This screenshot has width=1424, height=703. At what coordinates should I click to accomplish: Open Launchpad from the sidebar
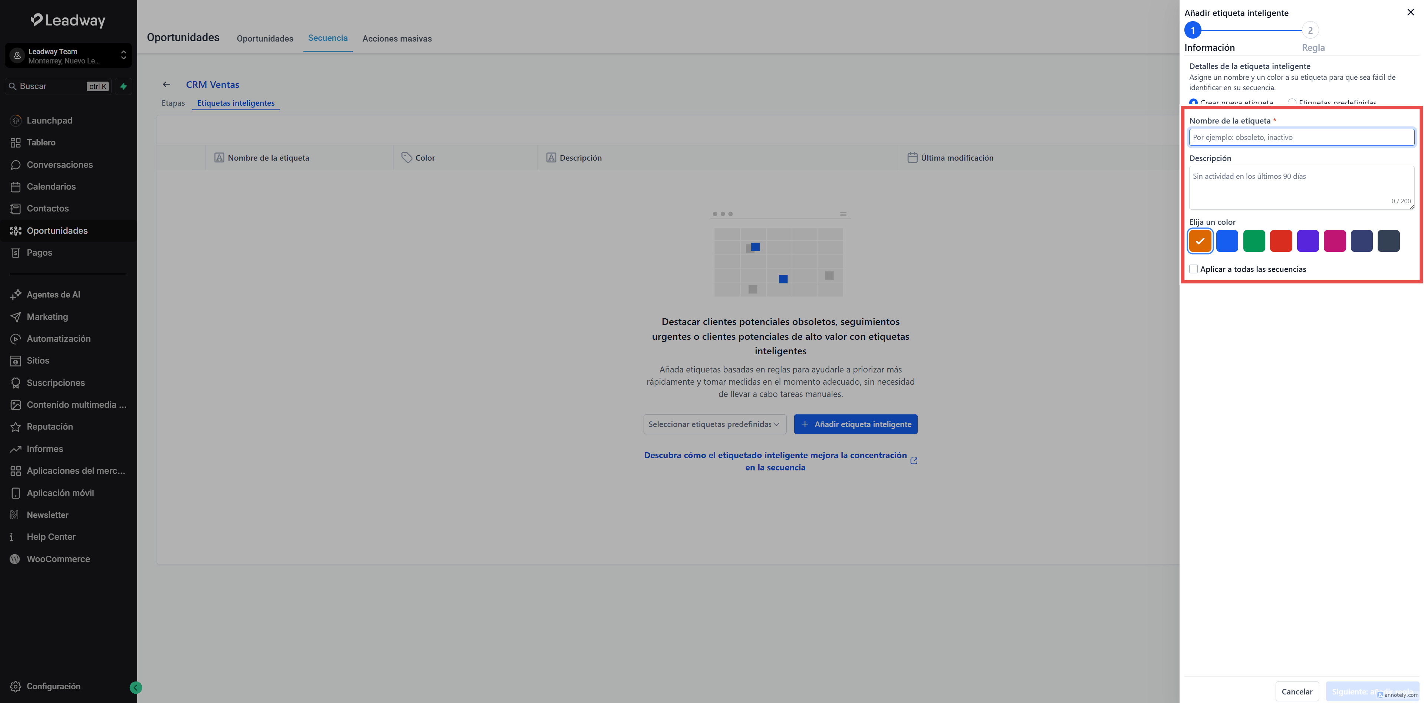(x=49, y=121)
